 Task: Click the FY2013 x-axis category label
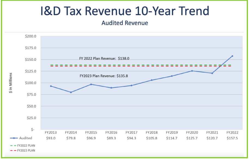51,133
